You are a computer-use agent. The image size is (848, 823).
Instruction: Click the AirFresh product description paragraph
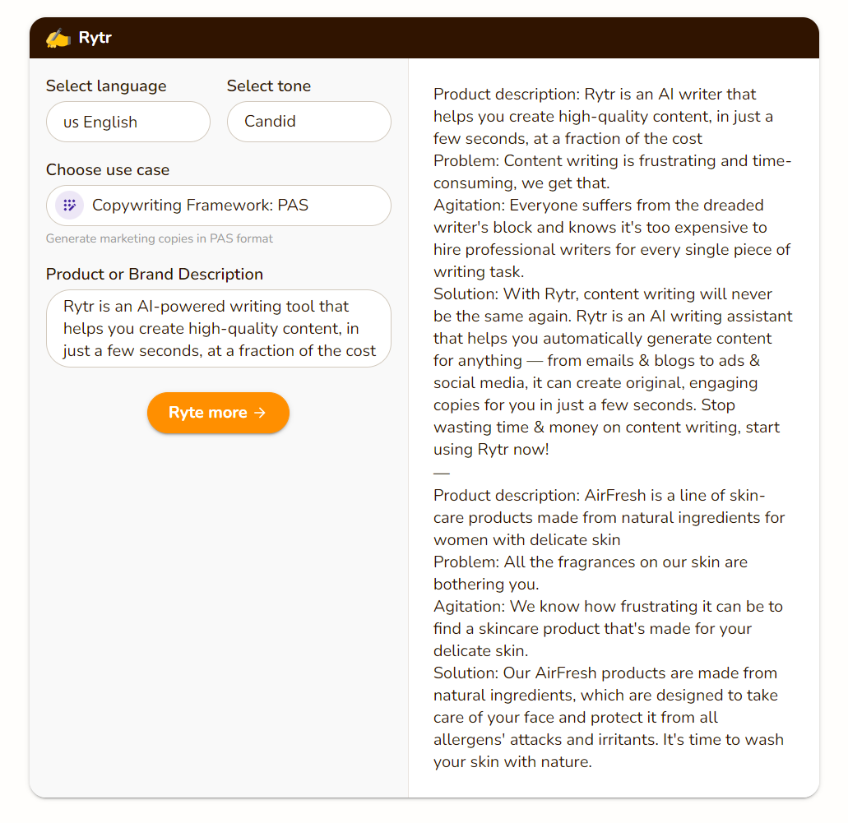[x=609, y=517]
